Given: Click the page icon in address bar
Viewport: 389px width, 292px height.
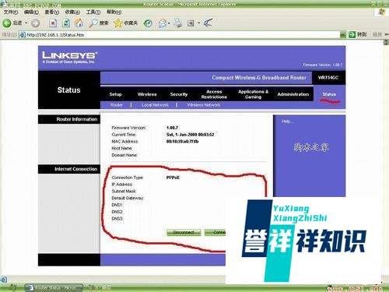Looking at the screenshot, I should click(23, 34).
